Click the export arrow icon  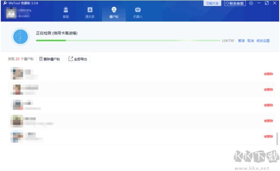71,59
